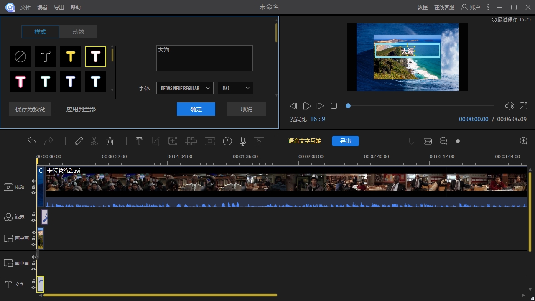Lock the 视频 track

point(33,187)
